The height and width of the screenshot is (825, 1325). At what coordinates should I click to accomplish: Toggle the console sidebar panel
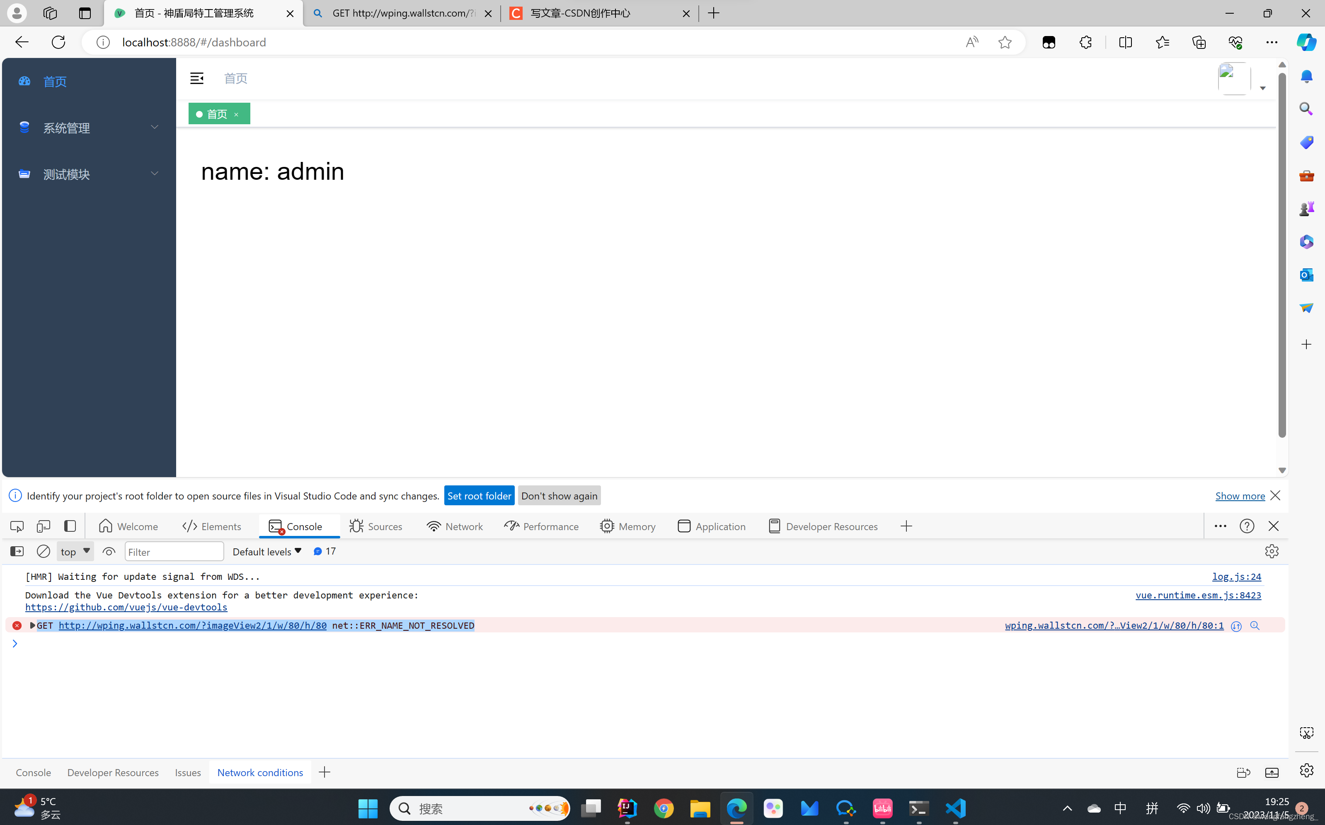click(17, 551)
